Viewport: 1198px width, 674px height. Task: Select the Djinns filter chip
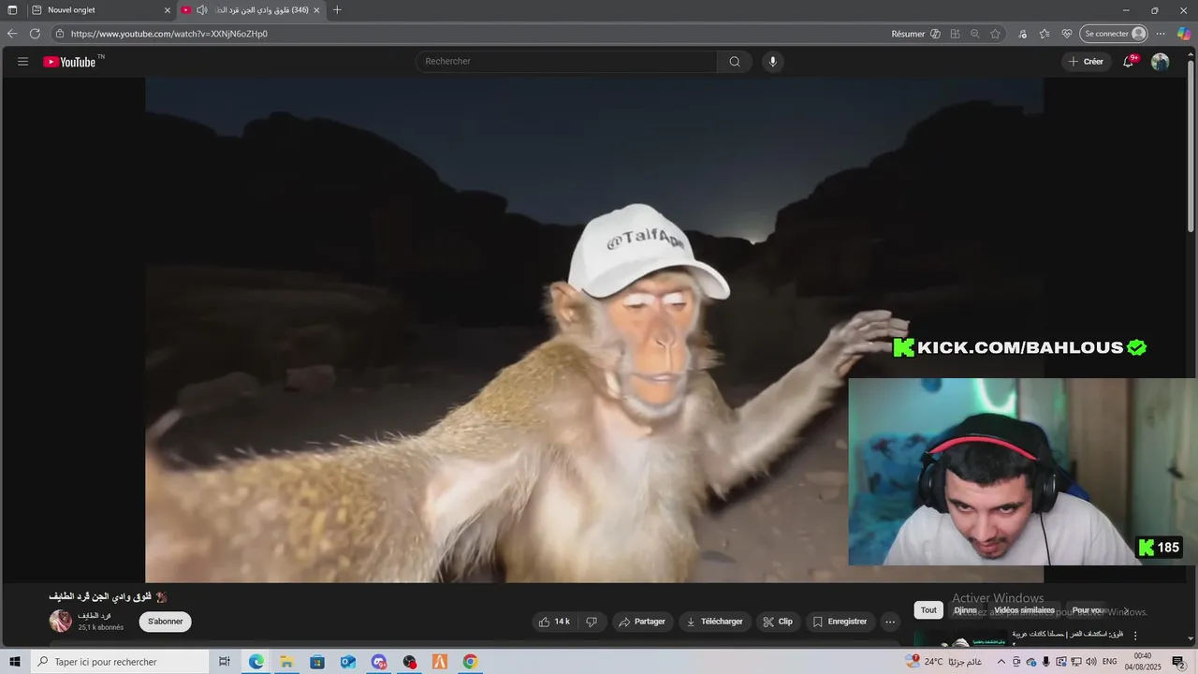(x=965, y=610)
